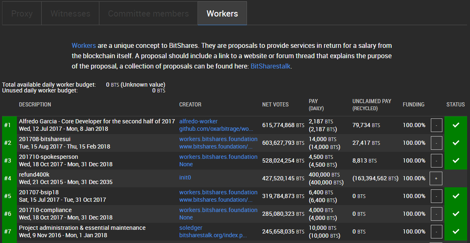Screen dimensions: 470x243
Task: Click net votes value 245,658,035 BTS
Action: click(283, 231)
